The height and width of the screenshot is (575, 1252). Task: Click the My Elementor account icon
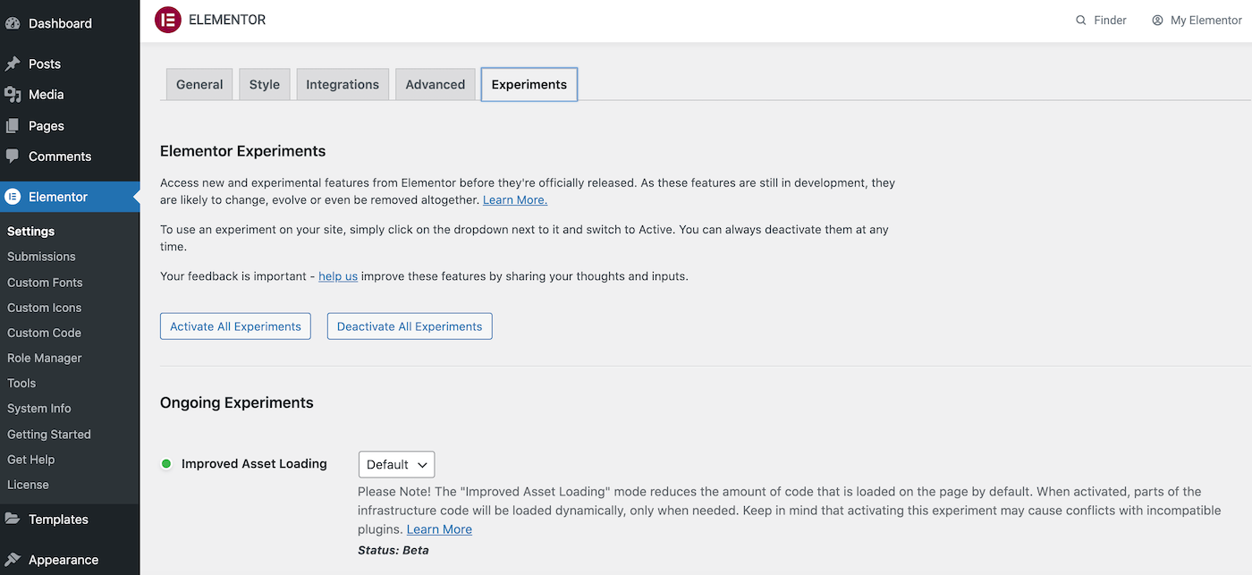click(1160, 20)
